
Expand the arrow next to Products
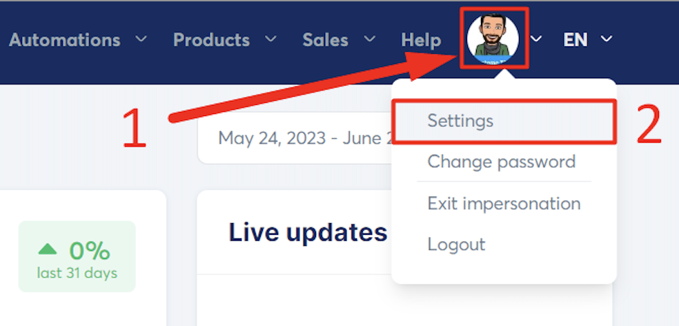click(271, 39)
